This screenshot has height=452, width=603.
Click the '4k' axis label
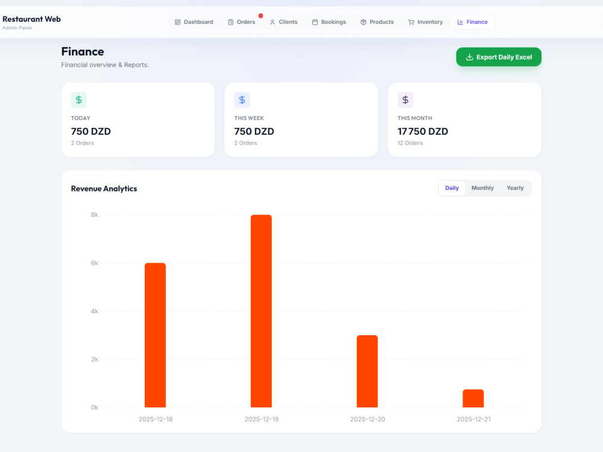tap(95, 312)
